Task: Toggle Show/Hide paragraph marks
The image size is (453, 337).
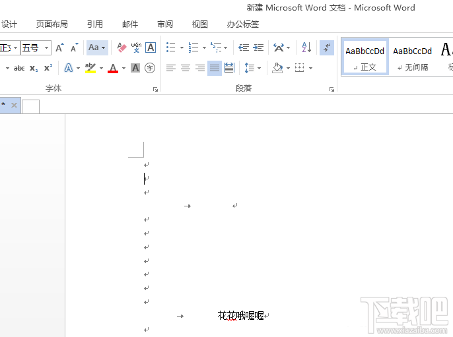Action: (x=327, y=47)
